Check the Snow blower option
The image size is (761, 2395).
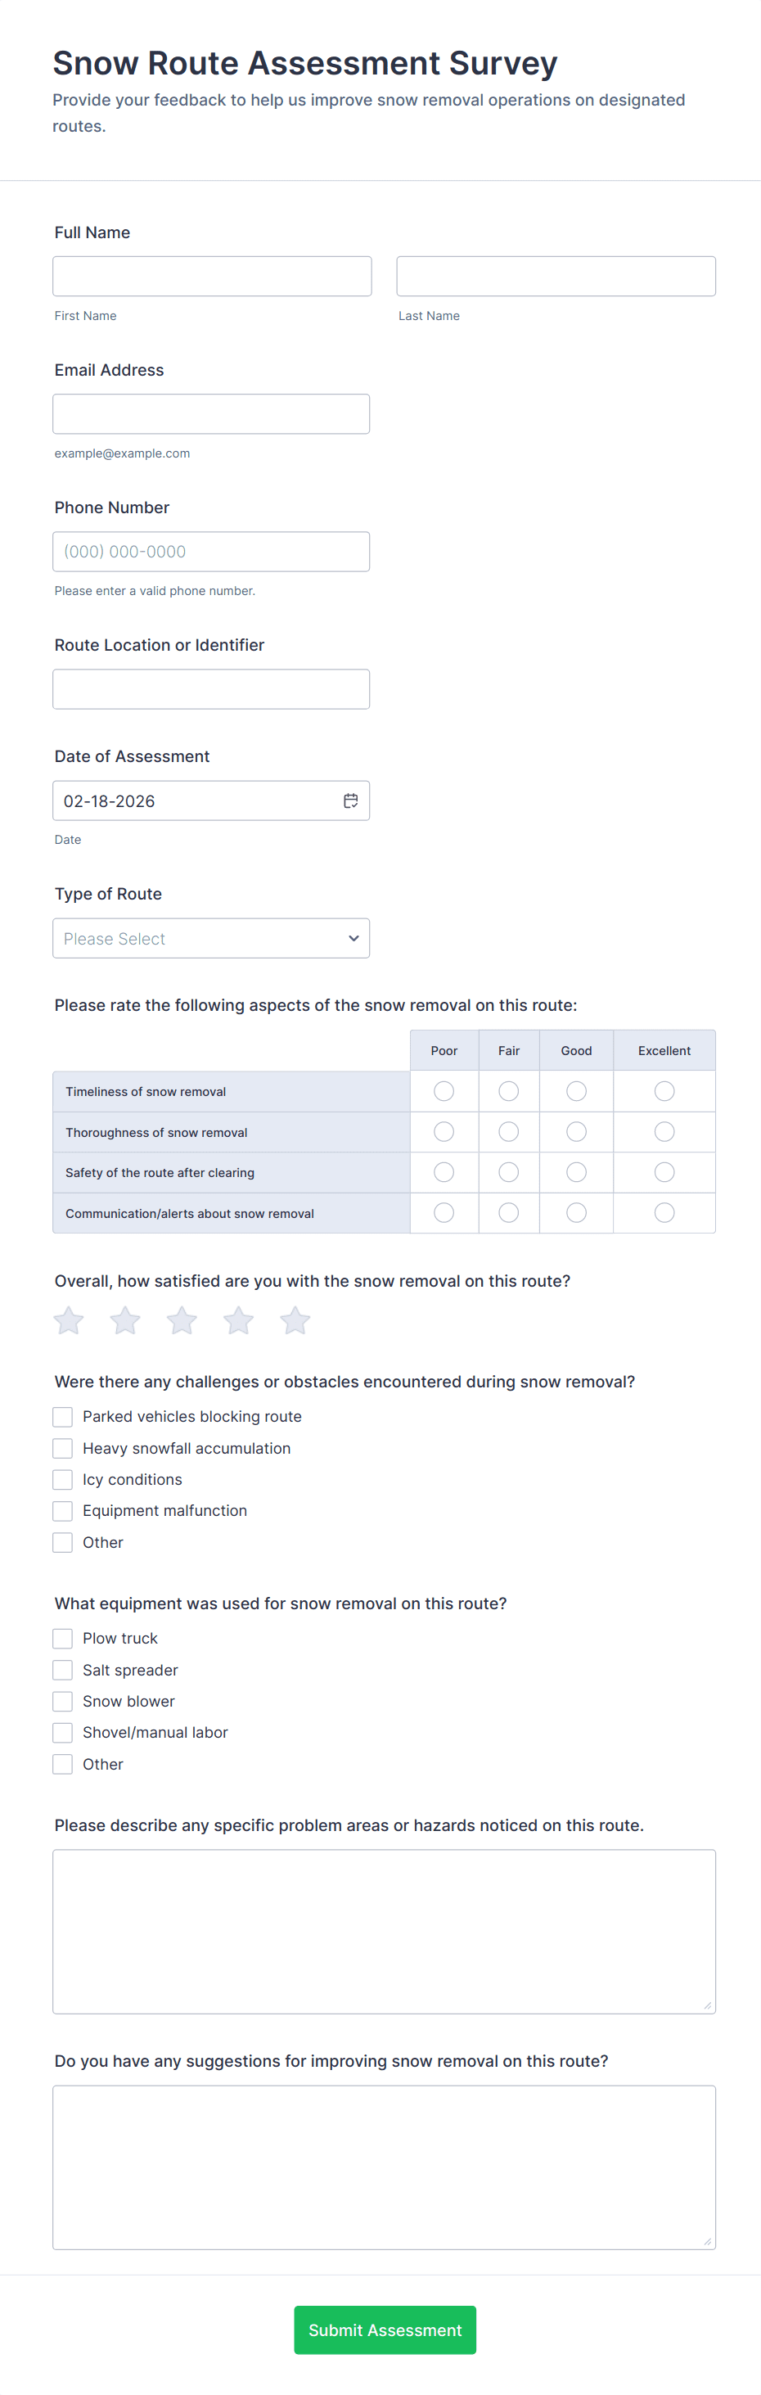coord(63,1701)
